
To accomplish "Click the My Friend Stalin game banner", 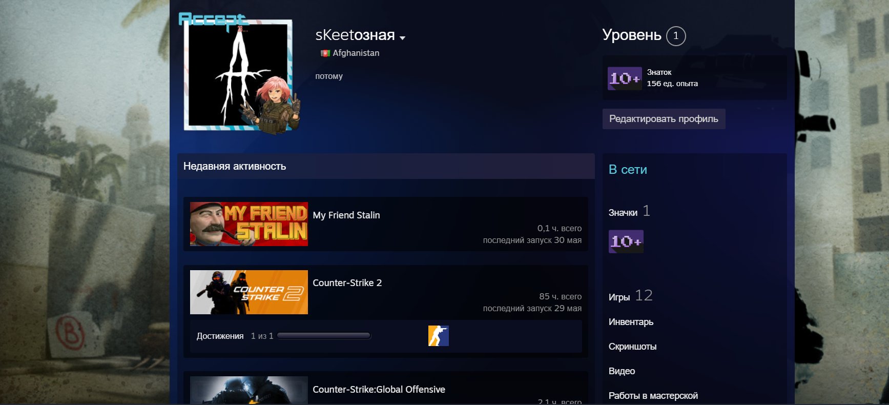I will click(x=249, y=224).
